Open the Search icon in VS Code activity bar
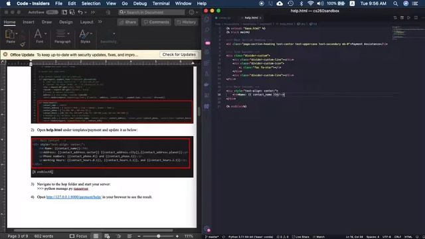Image resolution: width=425 pixels, height=239 pixels. (207, 29)
